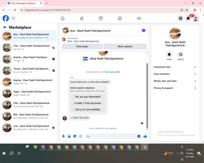This screenshot has width=204, height=163.
Task: Click the URL address bar text
Action: (x=48, y=10)
